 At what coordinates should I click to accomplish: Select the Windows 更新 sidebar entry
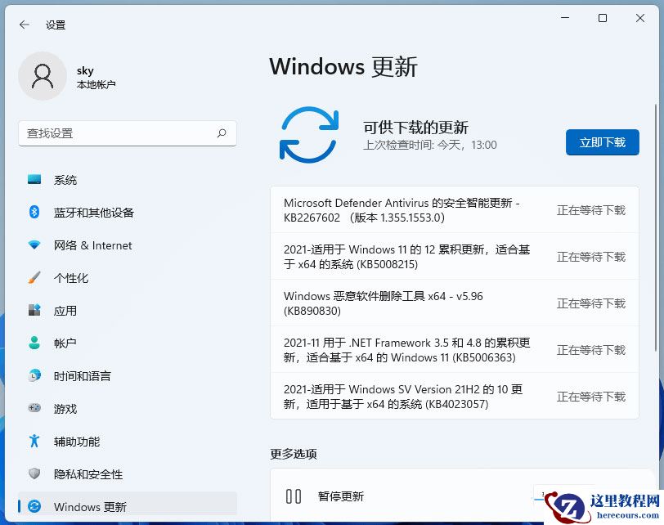88,507
